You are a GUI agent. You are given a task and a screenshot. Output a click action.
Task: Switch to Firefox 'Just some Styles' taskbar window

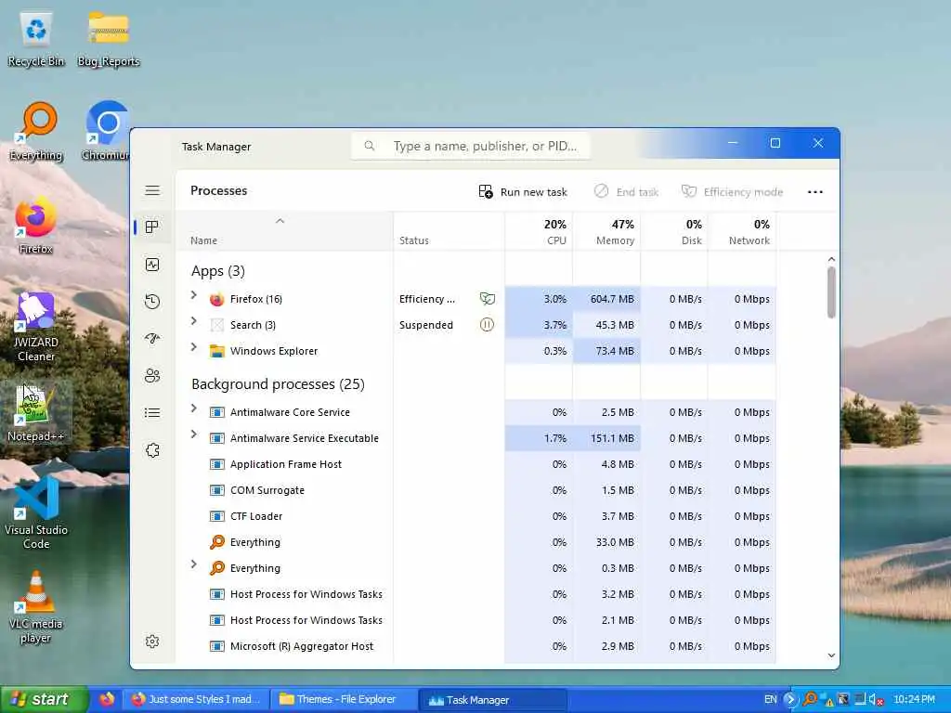click(197, 700)
